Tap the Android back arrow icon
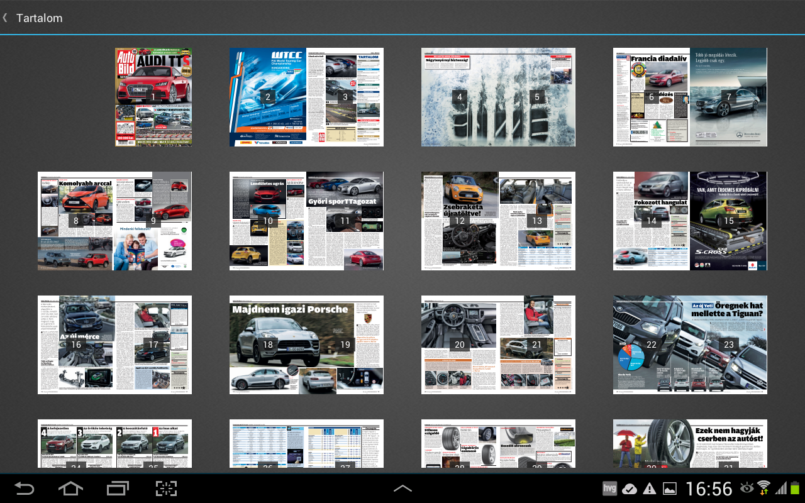The height and width of the screenshot is (503, 805). pyautogui.click(x=25, y=489)
